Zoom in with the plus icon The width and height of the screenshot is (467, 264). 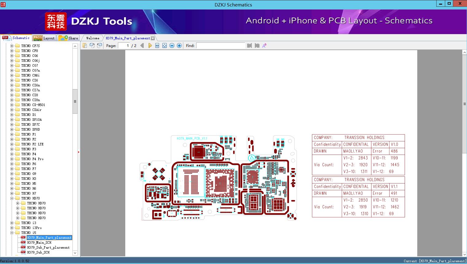coord(179,45)
